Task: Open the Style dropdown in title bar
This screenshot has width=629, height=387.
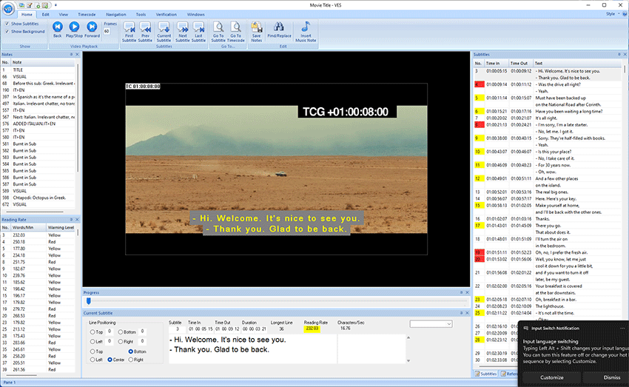Action: 611,13
